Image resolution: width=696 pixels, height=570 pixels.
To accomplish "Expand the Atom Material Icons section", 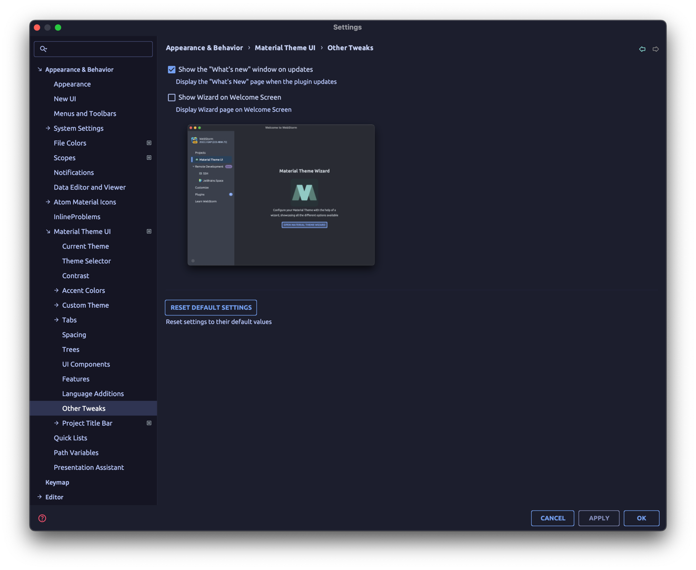I will click(x=47, y=202).
